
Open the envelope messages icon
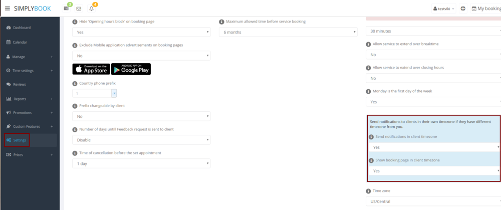79,9
